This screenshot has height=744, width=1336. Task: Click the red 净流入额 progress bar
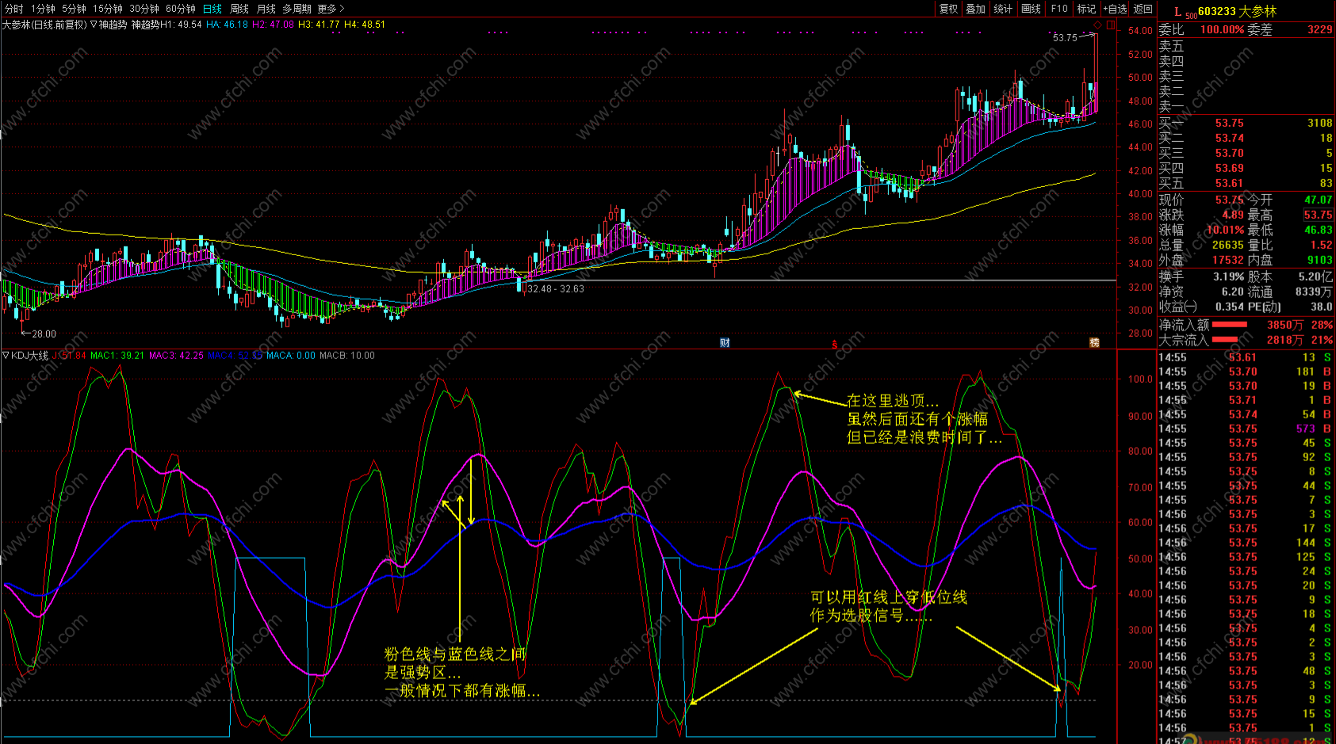tap(1229, 325)
